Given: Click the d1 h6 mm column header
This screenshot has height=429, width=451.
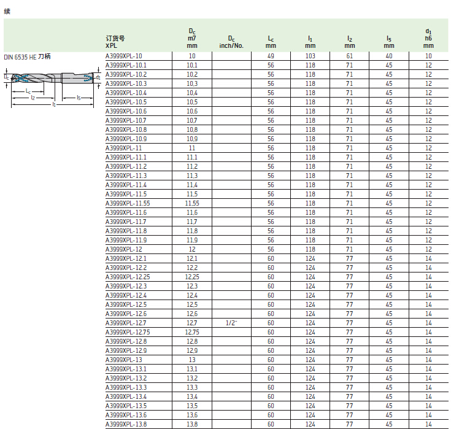Looking at the screenshot, I should [428, 38].
